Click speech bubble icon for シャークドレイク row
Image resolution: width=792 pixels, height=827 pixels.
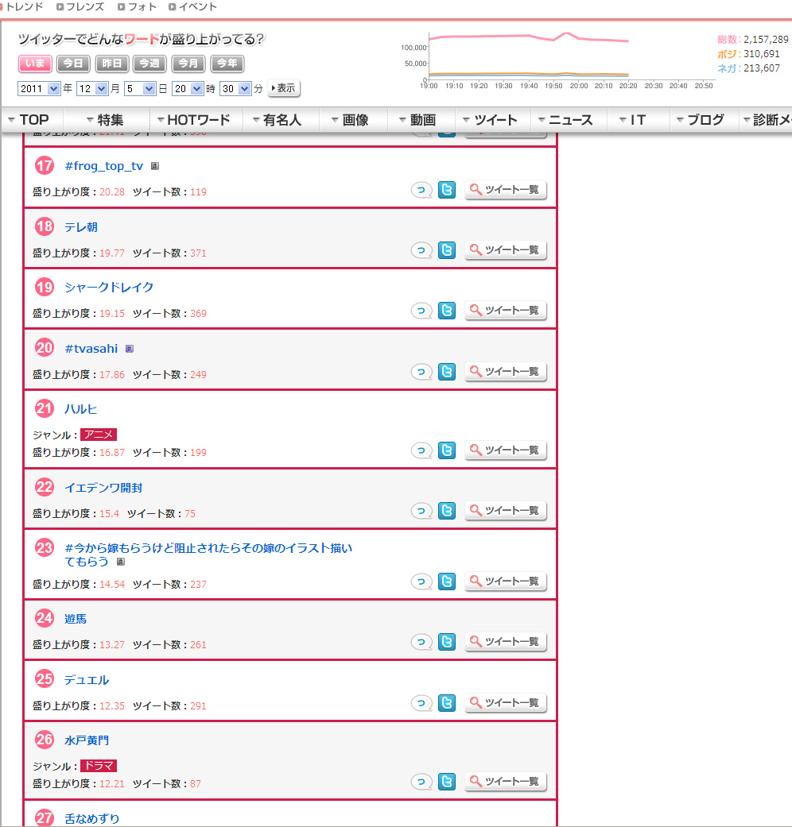(x=421, y=311)
